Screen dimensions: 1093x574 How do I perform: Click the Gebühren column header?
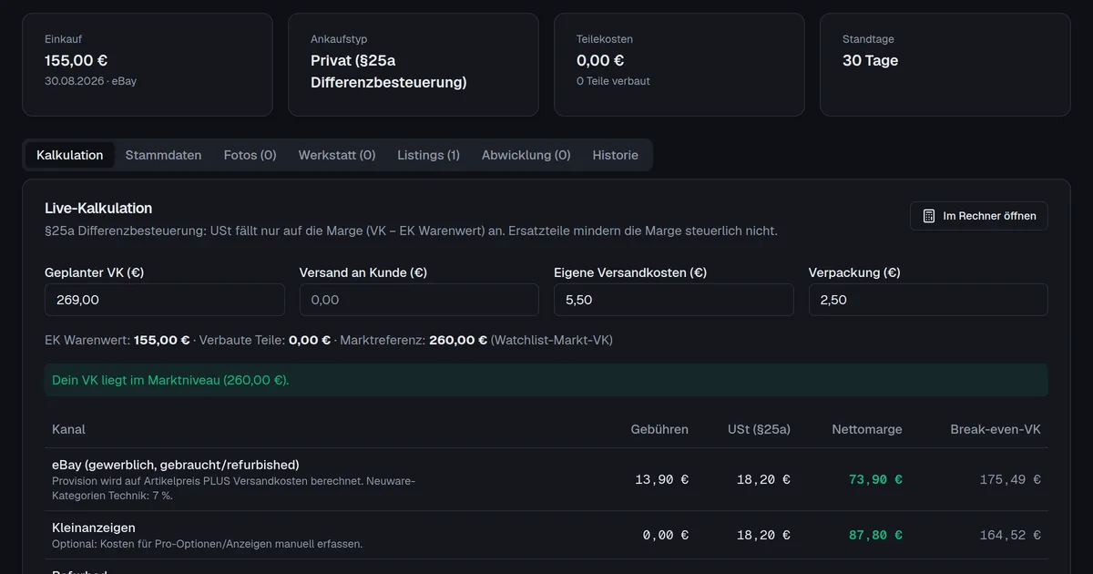pyautogui.click(x=659, y=429)
